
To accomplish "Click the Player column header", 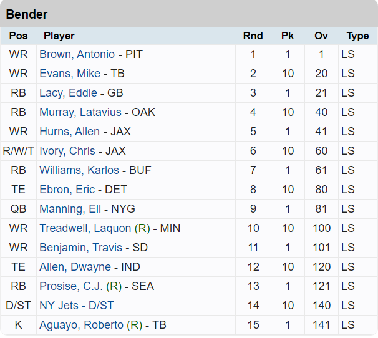I will point(59,36).
